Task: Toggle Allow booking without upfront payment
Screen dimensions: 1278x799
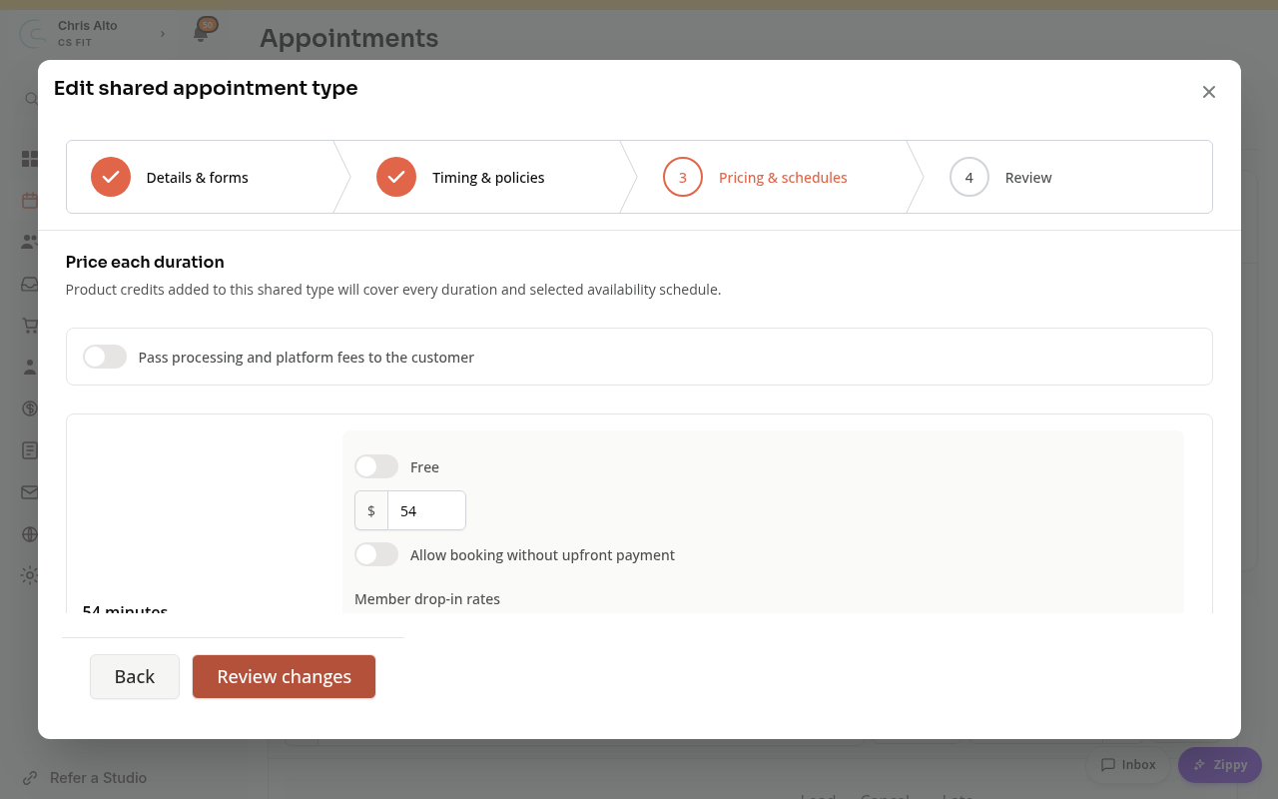Action: coord(376,554)
